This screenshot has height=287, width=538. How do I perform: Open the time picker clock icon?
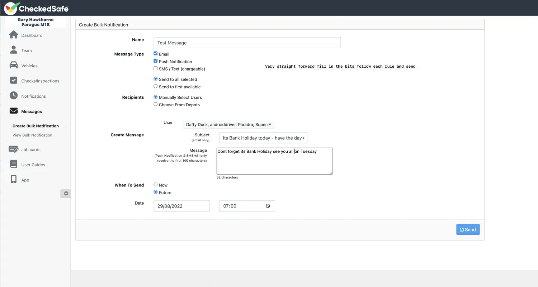click(x=268, y=206)
